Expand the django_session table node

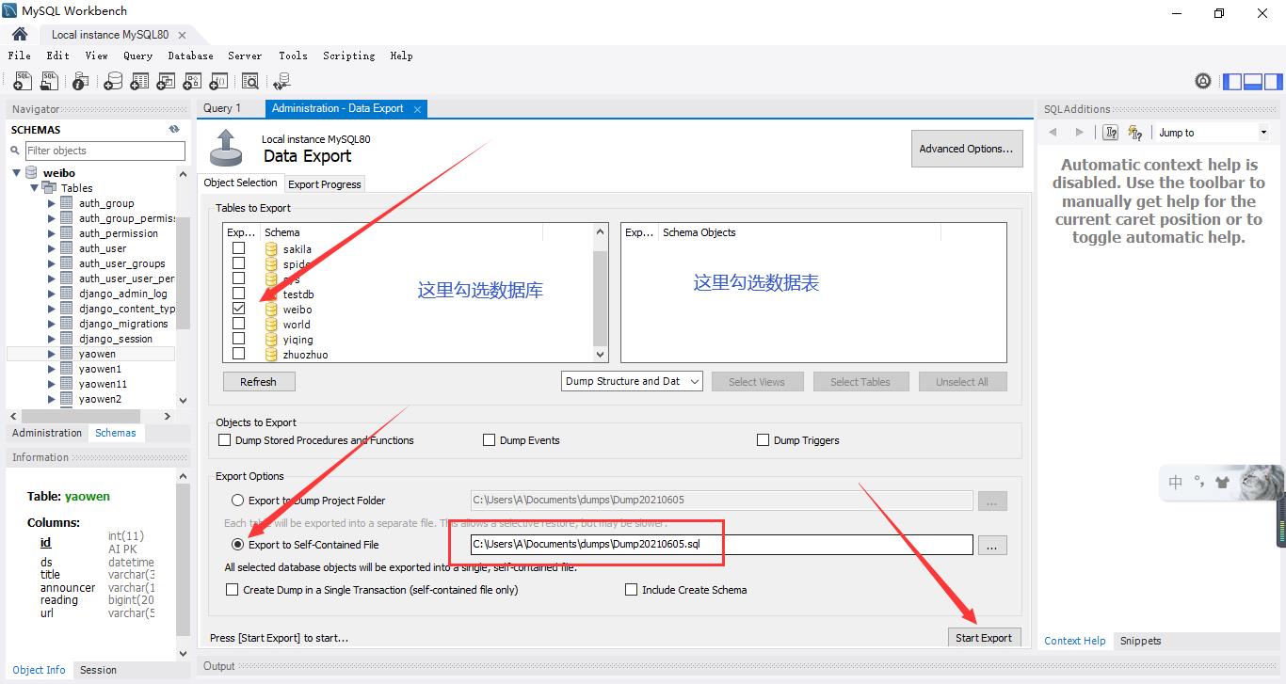[x=52, y=339]
